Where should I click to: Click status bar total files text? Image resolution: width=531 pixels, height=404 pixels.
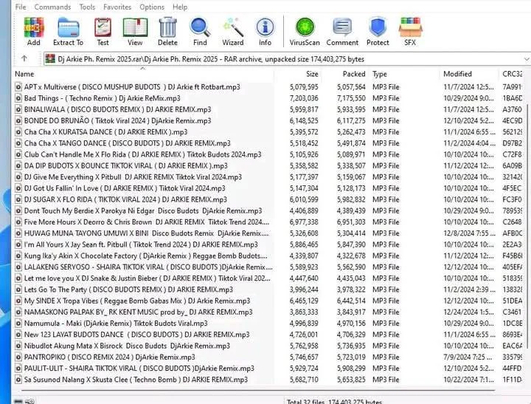click(334, 401)
